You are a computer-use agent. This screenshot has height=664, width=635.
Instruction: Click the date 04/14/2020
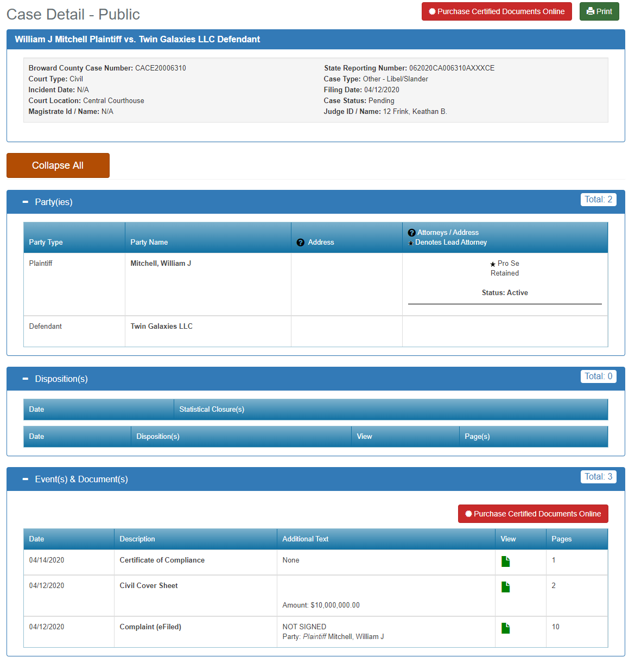point(47,560)
